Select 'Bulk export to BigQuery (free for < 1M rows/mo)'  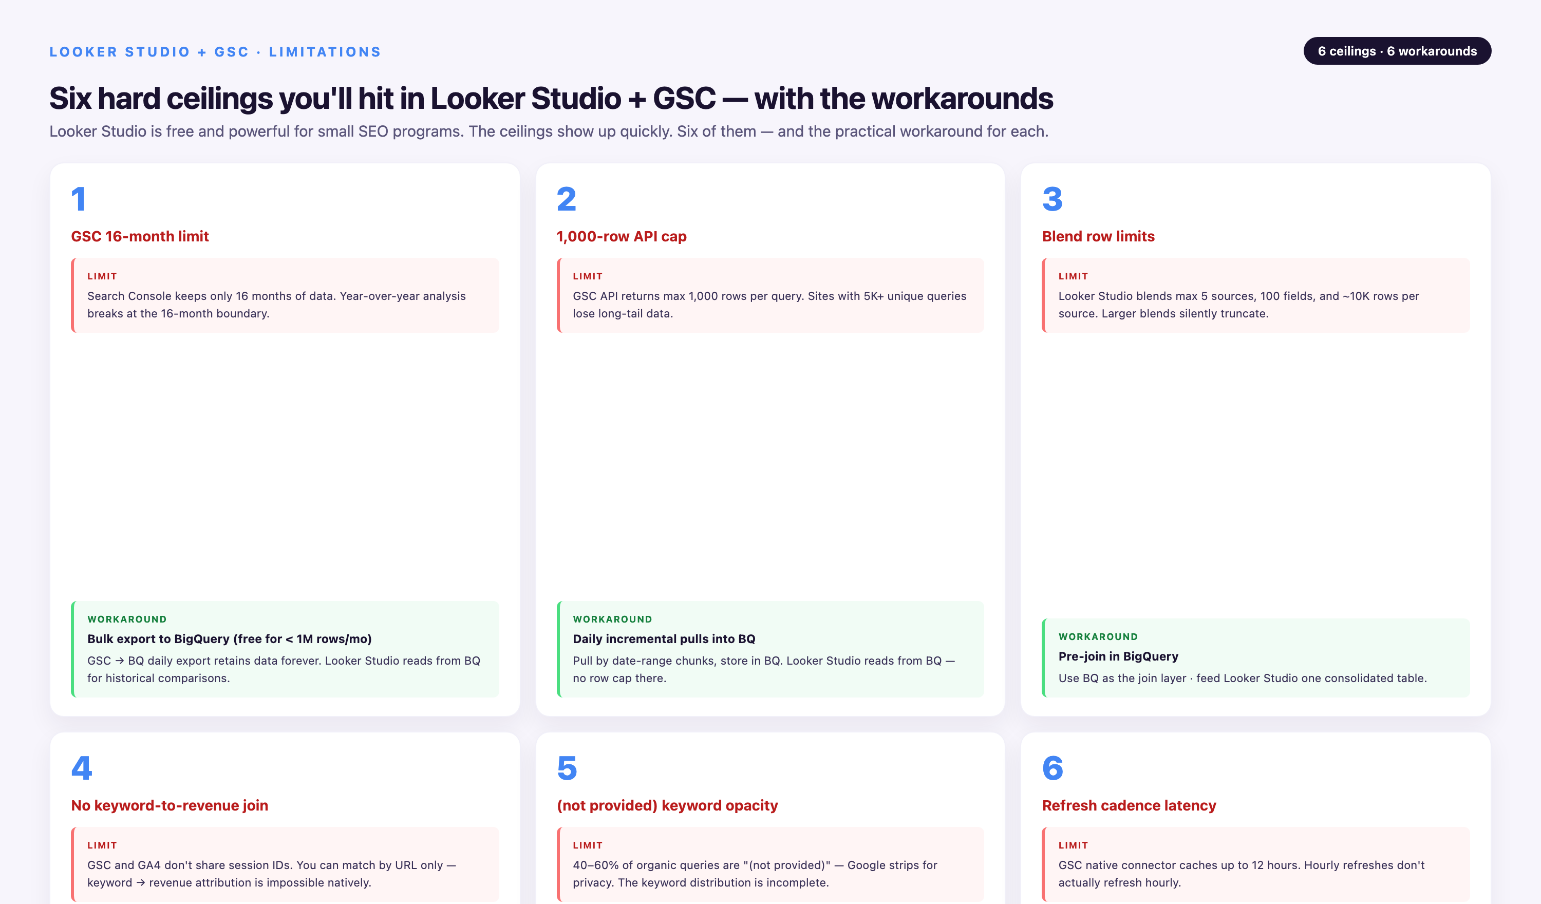pyautogui.click(x=229, y=638)
